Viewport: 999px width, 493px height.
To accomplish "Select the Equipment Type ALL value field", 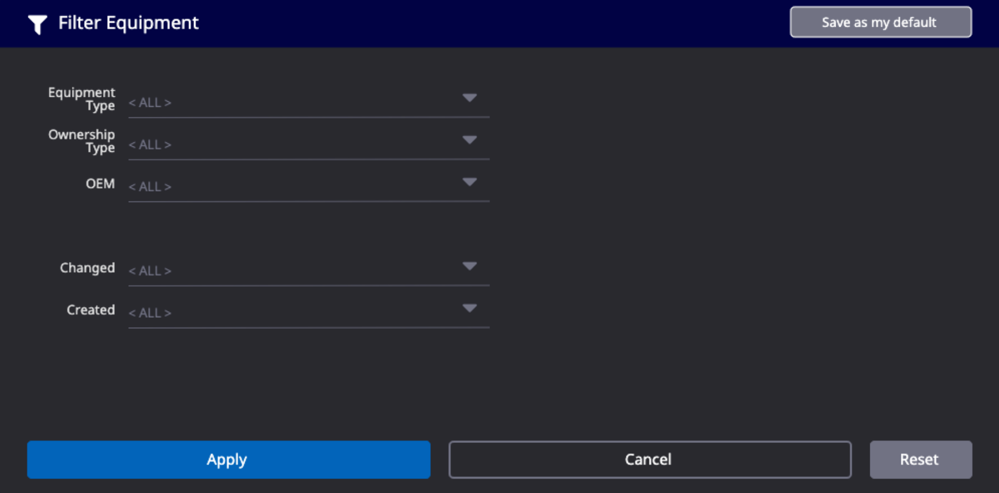I will click(309, 102).
